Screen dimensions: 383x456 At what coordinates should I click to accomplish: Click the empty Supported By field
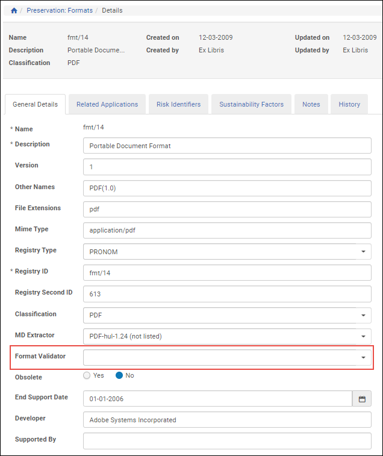(226, 441)
